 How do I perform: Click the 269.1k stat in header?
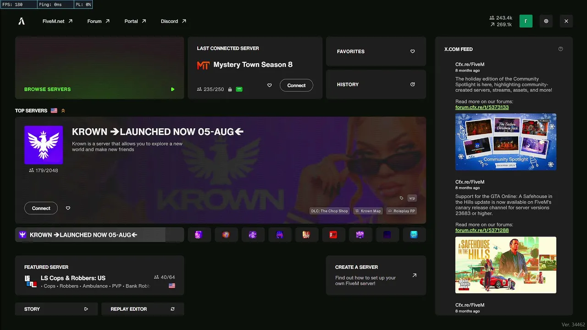[501, 24]
